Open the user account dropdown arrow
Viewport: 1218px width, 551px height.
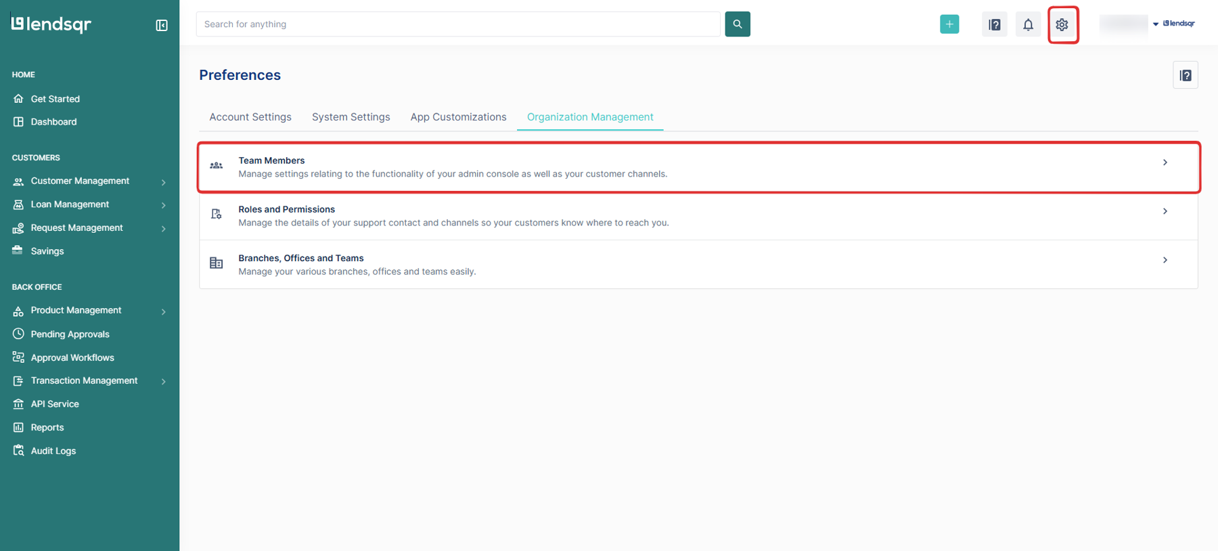pyautogui.click(x=1156, y=24)
